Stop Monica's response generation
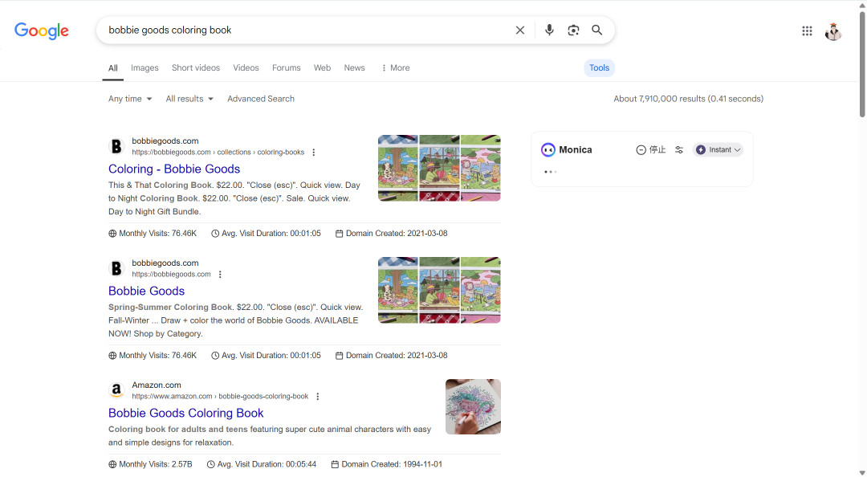The image size is (867, 477). pos(651,150)
